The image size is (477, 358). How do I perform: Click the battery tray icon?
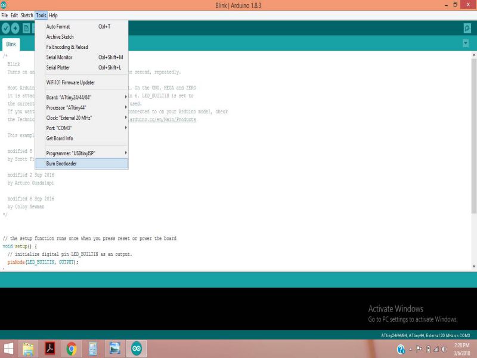coord(428,349)
